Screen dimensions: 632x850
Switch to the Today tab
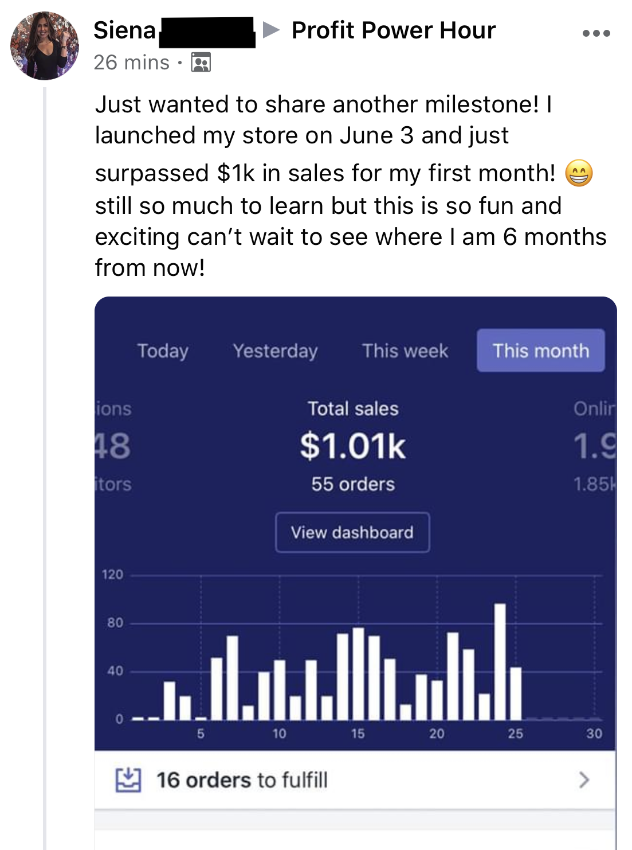(163, 350)
